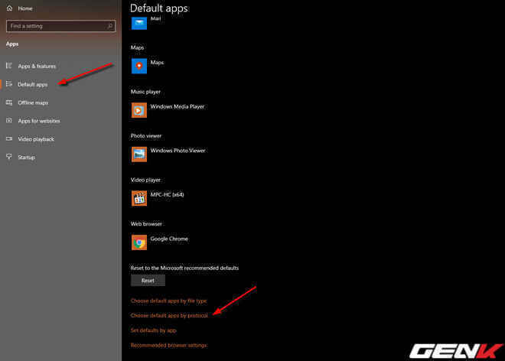The width and height of the screenshot is (505, 361).
Task: Select Default apps in the sidebar
Action: click(33, 84)
